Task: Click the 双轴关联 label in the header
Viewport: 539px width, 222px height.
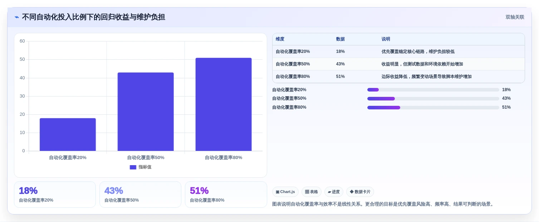Action: coord(515,17)
